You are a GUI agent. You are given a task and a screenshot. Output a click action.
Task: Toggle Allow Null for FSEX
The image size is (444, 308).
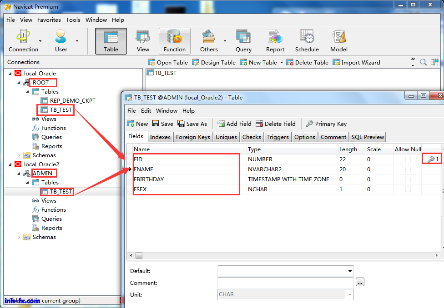click(x=408, y=189)
